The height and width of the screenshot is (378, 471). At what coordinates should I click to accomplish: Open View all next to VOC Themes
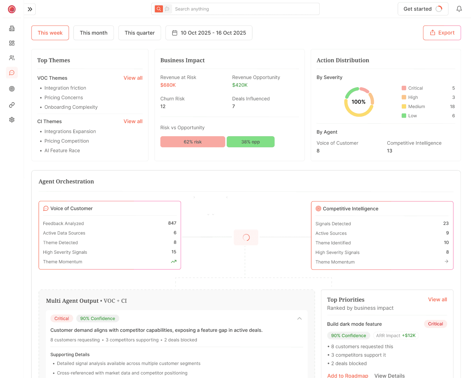coord(133,78)
